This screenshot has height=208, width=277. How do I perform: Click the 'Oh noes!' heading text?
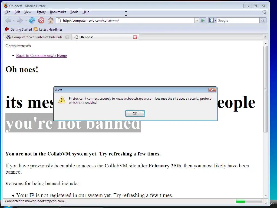[x=22, y=69]
